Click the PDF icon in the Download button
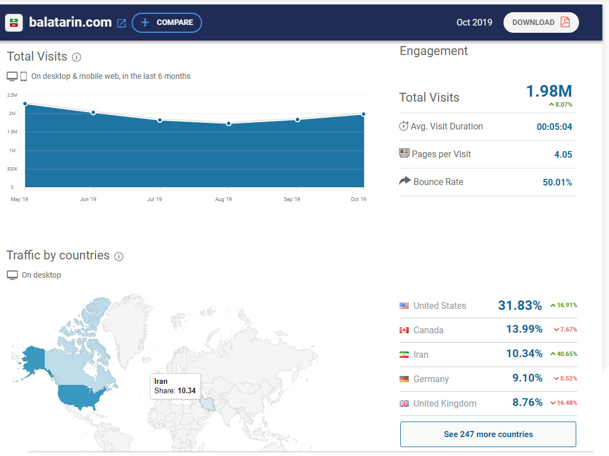The image size is (609, 456). click(x=565, y=22)
